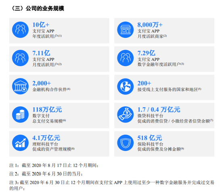Click the hand holding money bag icon
Image resolution: width=222 pixels, height=192 pixels.
(x=125, y=114)
